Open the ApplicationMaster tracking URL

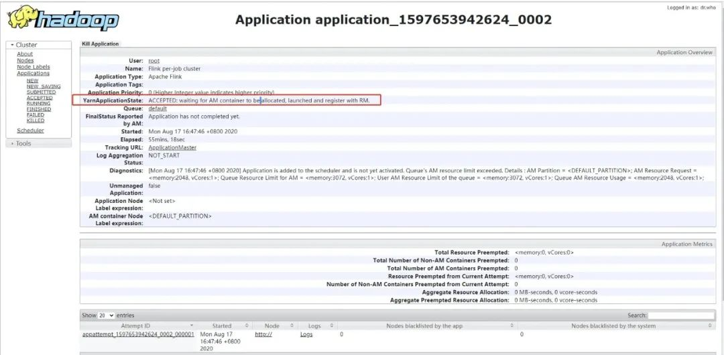[x=172, y=148]
